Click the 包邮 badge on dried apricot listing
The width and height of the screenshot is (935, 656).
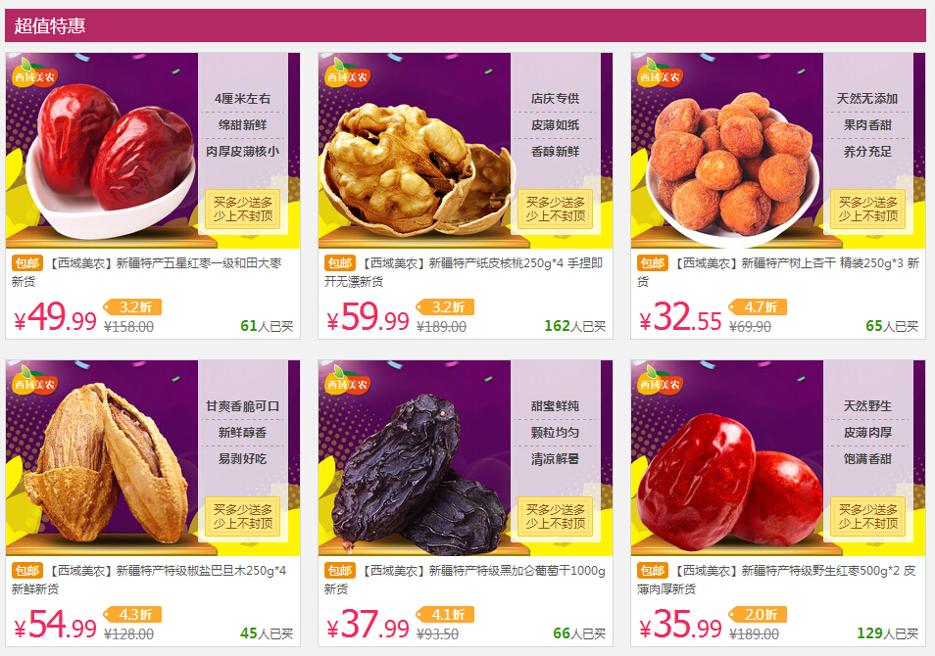coord(652,262)
